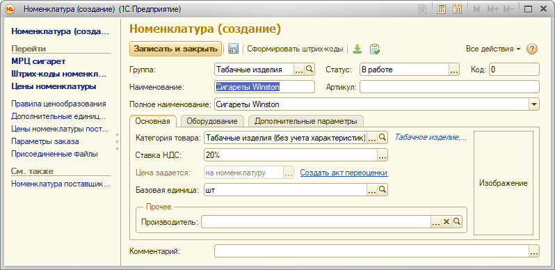Open Цены номенклатуры sidebar link
The image size is (555, 270).
tap(54, 86)
